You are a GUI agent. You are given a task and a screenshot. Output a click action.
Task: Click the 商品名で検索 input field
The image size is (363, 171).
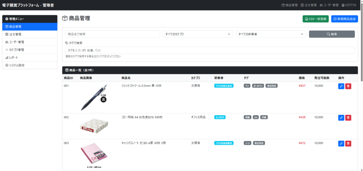pos(112,34)
